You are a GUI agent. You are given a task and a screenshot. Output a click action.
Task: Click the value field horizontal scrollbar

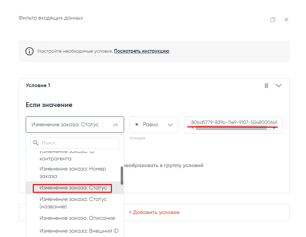tap(233, 129)
